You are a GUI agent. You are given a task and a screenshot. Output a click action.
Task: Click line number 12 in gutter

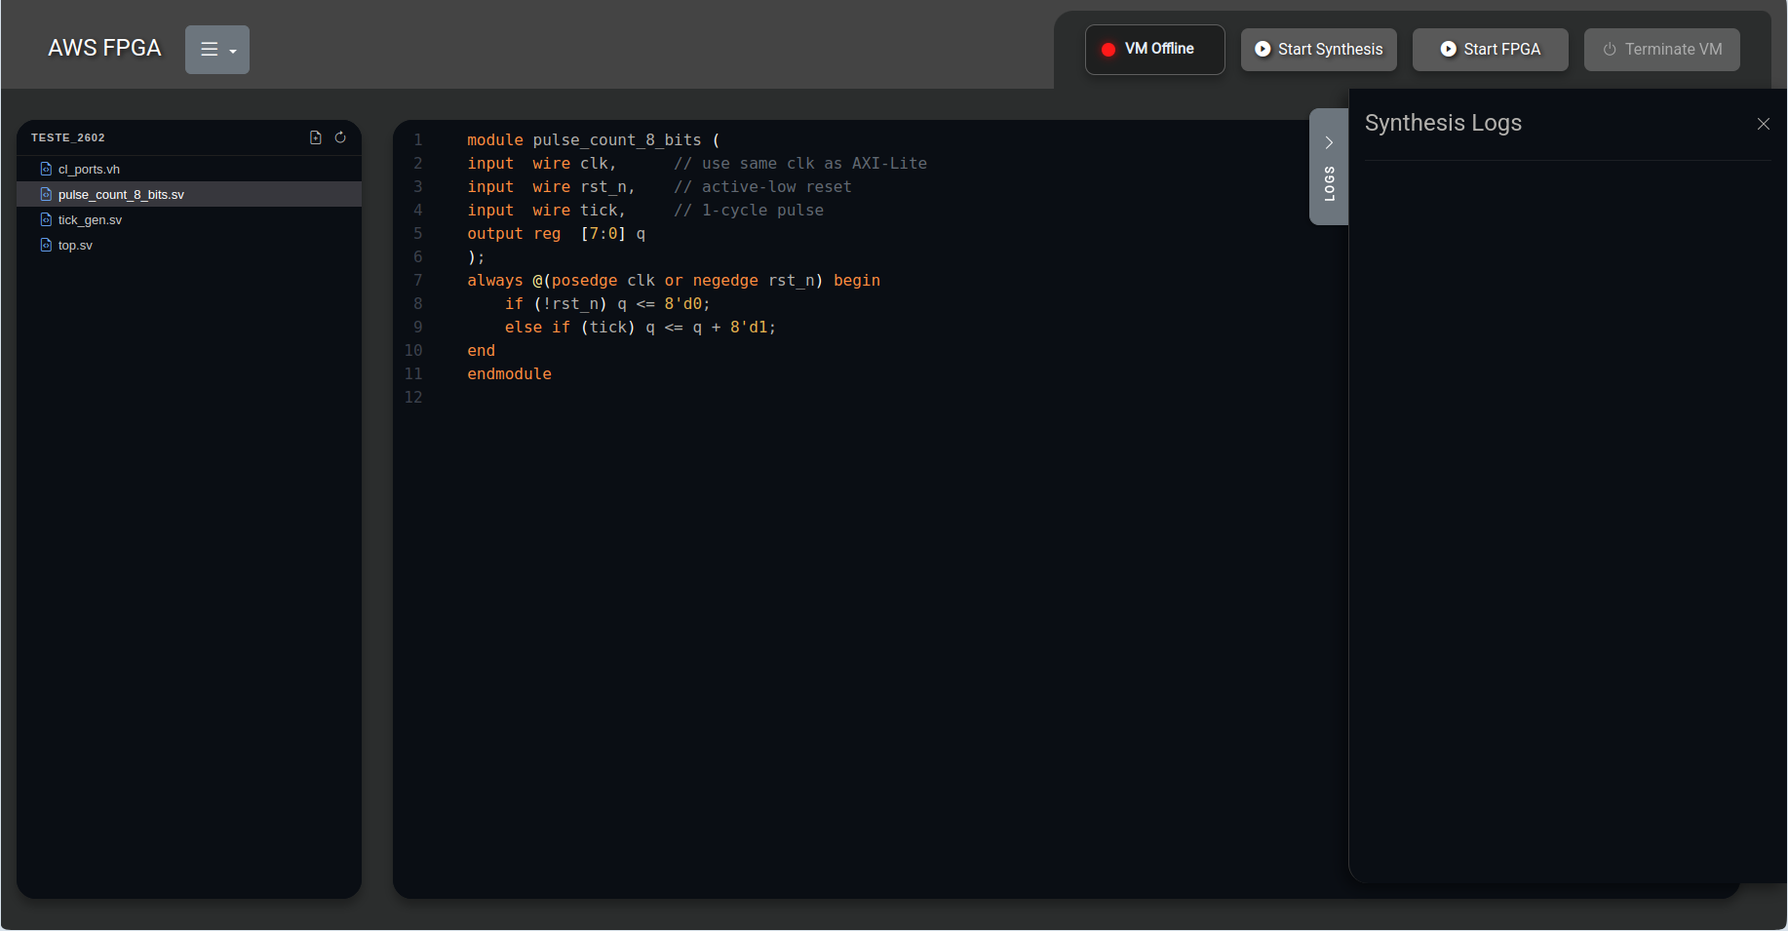click(413, 398)
